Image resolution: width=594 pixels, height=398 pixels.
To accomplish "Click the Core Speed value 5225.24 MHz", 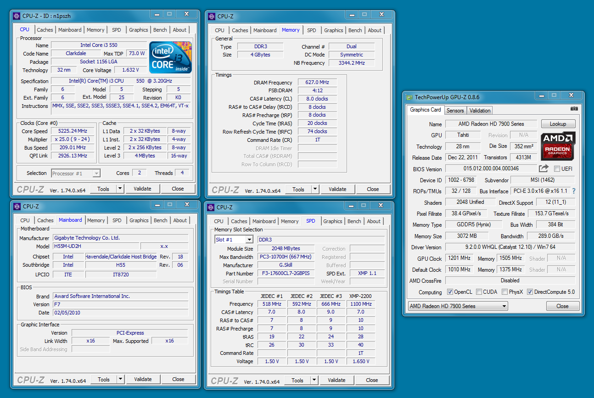I will coord(73,131).
